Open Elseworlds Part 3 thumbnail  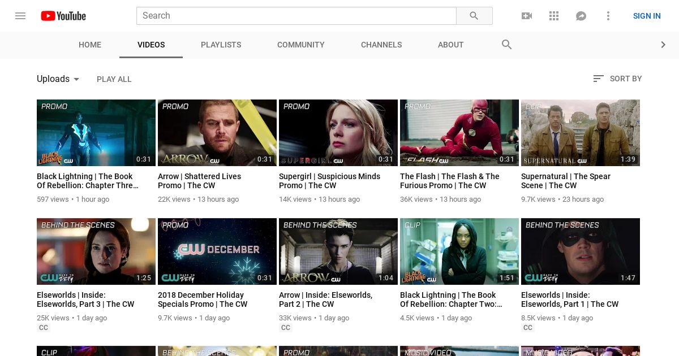point(96,251)
